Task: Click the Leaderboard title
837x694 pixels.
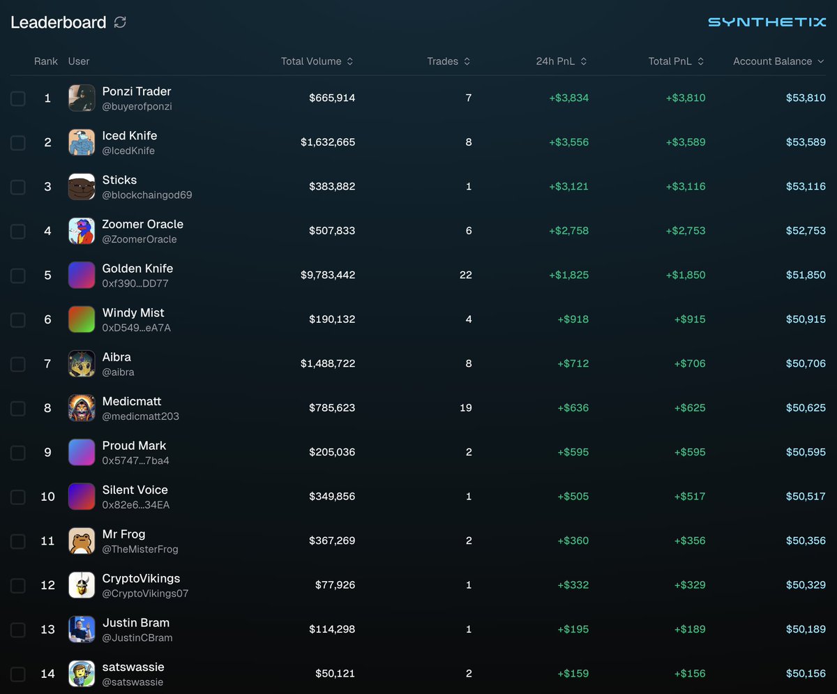Action: pyautogui.click(x=59, y=22)
